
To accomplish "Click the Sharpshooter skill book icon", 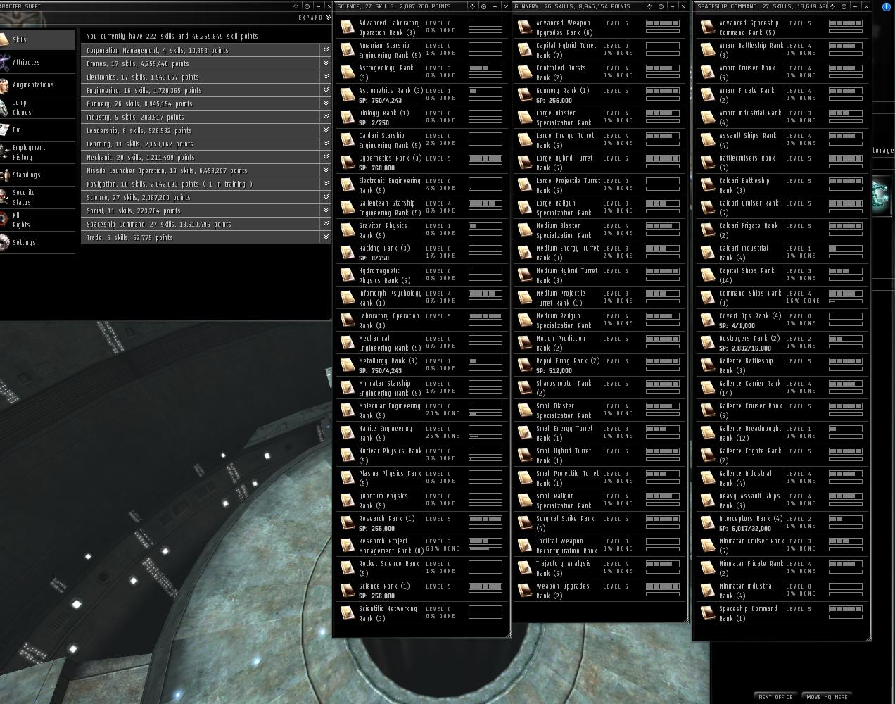I will click(524, 388).
